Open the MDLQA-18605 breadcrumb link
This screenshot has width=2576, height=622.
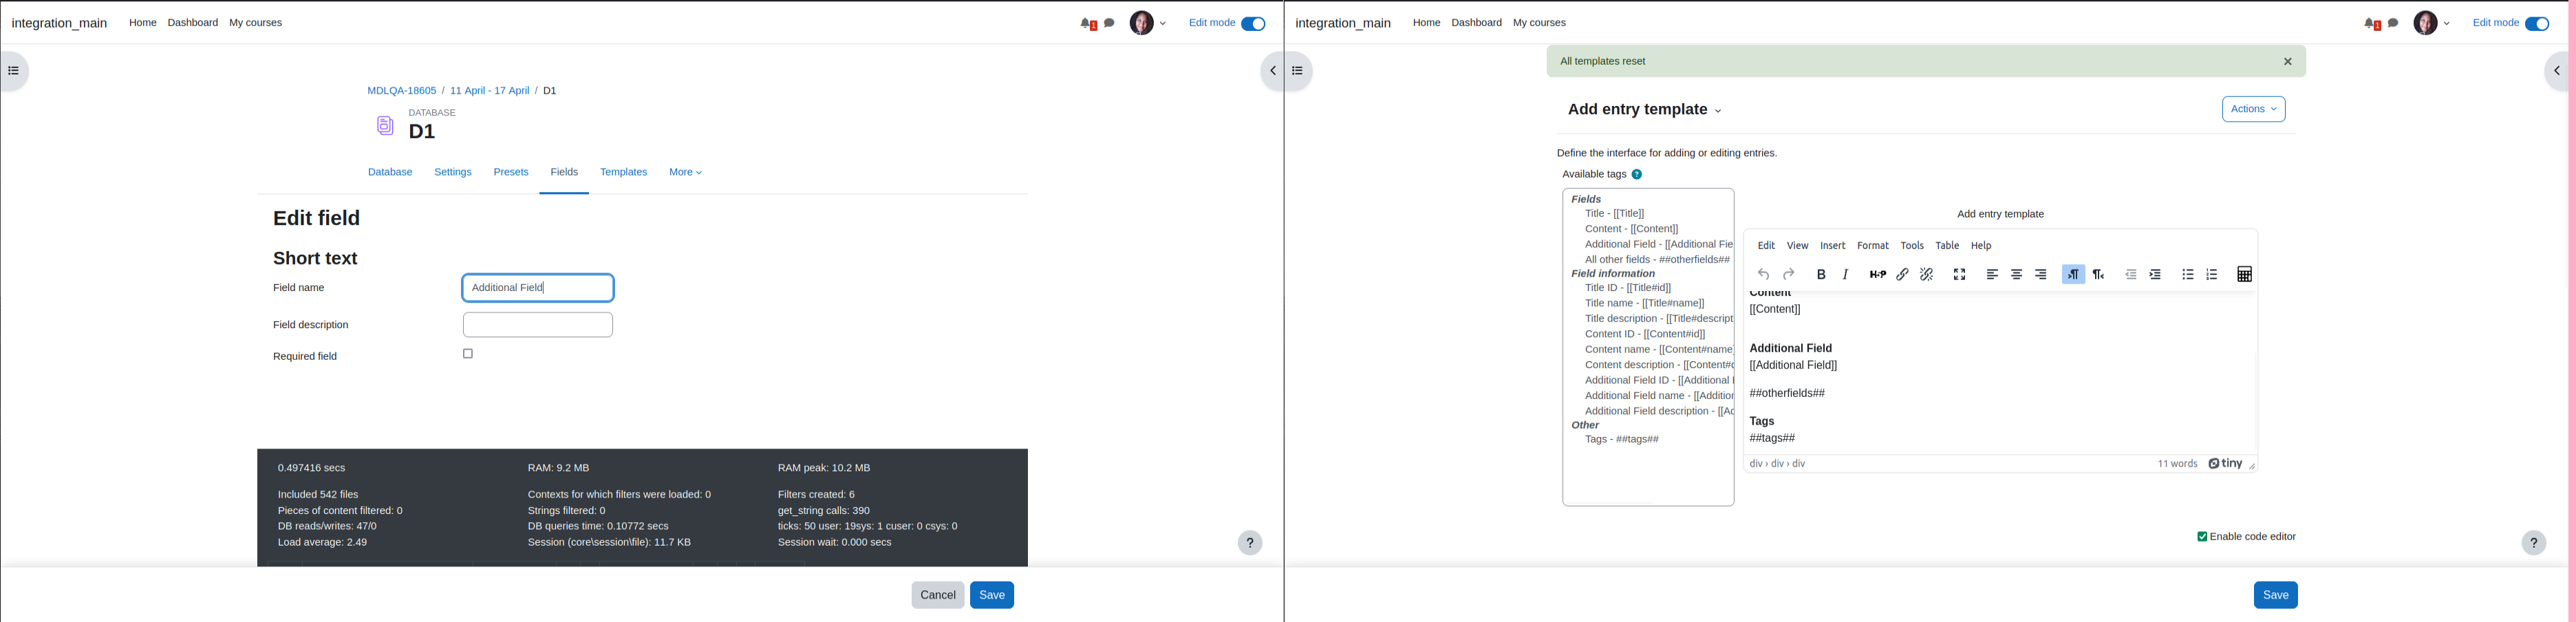click(x=401, y=91)
